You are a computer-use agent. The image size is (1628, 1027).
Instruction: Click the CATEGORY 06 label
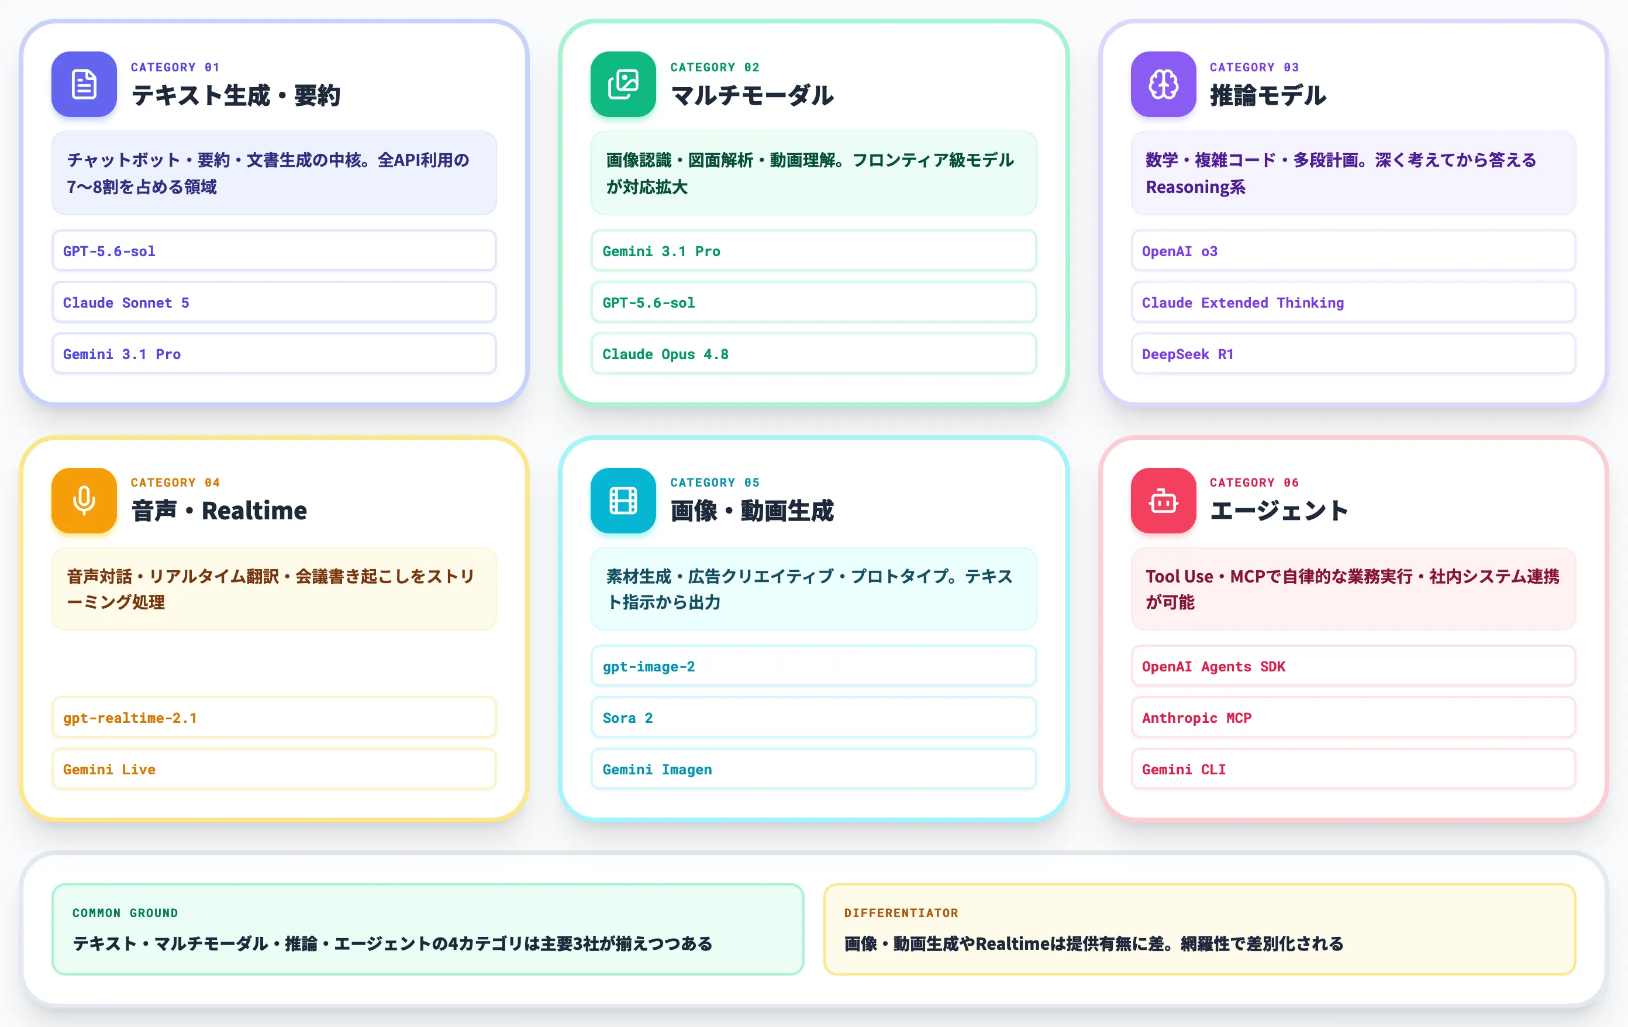(1254, 482)
